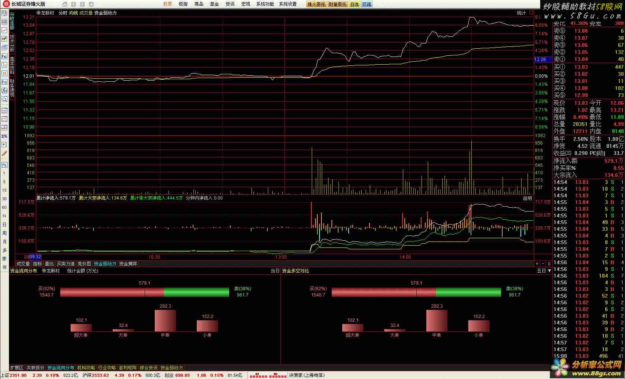Viewport: 625px width, 379px height.
Task: Click the 关联报价 bottom tab
Action: click(35, 368)
